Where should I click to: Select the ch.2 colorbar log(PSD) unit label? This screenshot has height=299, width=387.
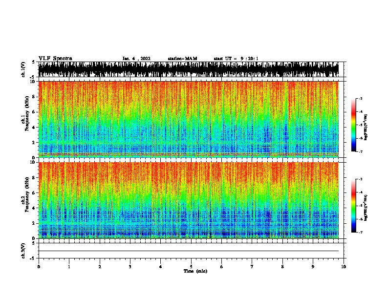click(x=365, y=208)
